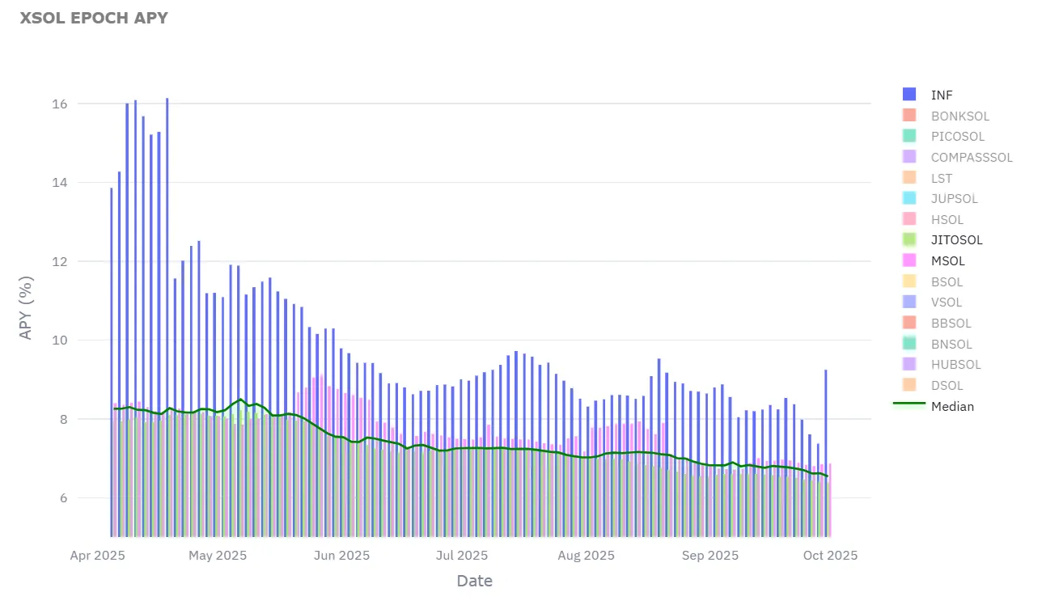Enable PICOSOL legend entry

tap(957, 137)
